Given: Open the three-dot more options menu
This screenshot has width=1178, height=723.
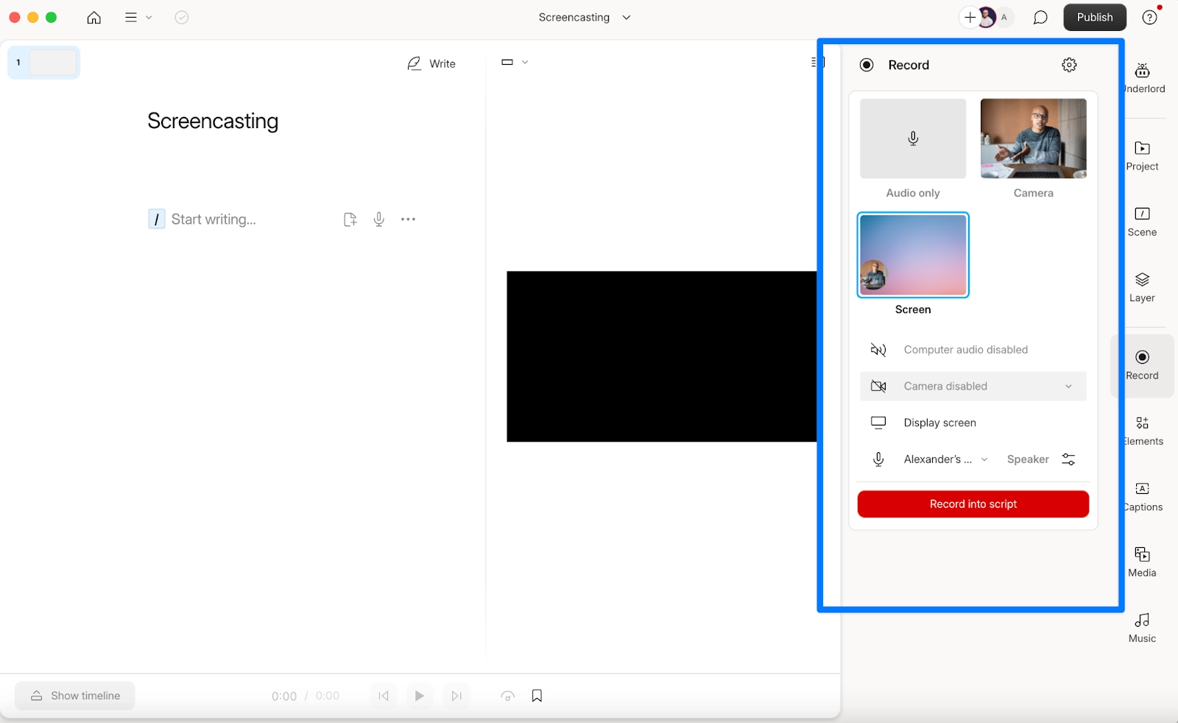Looking at the screenshot, I should pyautogui.click(x=408, y=219).
